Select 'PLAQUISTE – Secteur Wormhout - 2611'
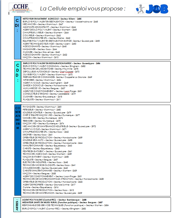Screen dimensions: 178x218 42,100
